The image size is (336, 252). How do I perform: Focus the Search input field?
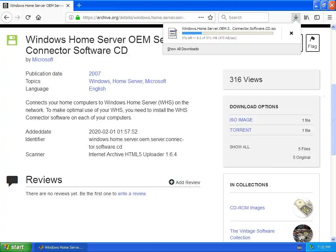(x=243, y=17)
